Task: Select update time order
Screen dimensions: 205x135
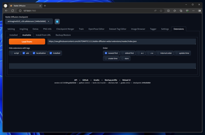Action: [182, 53]
